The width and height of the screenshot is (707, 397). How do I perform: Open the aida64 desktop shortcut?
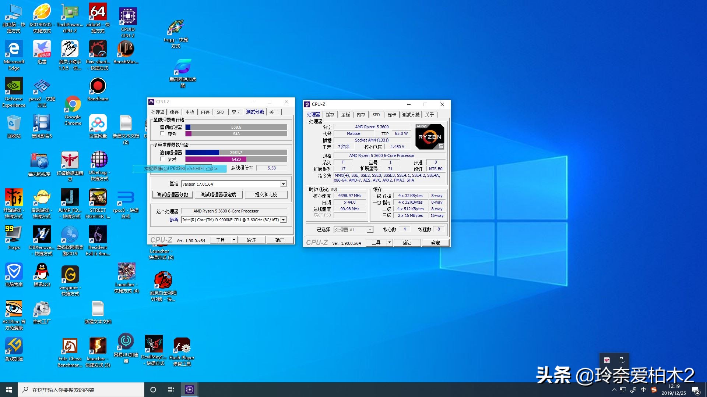coord(98,12)
